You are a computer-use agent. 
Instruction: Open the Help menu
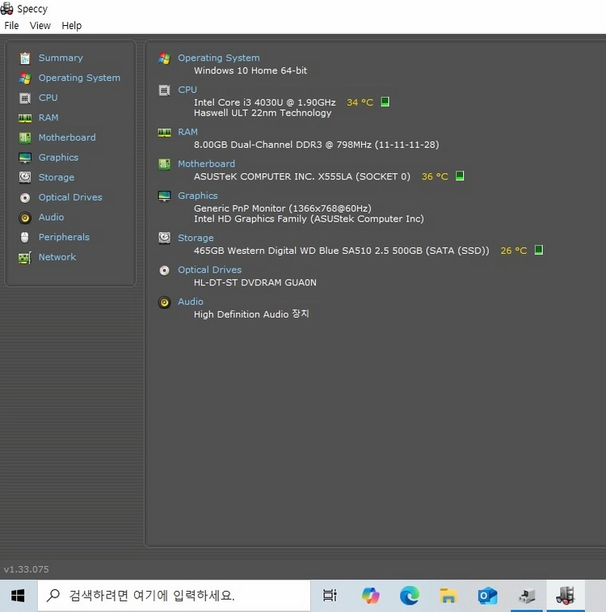(72, 26)
